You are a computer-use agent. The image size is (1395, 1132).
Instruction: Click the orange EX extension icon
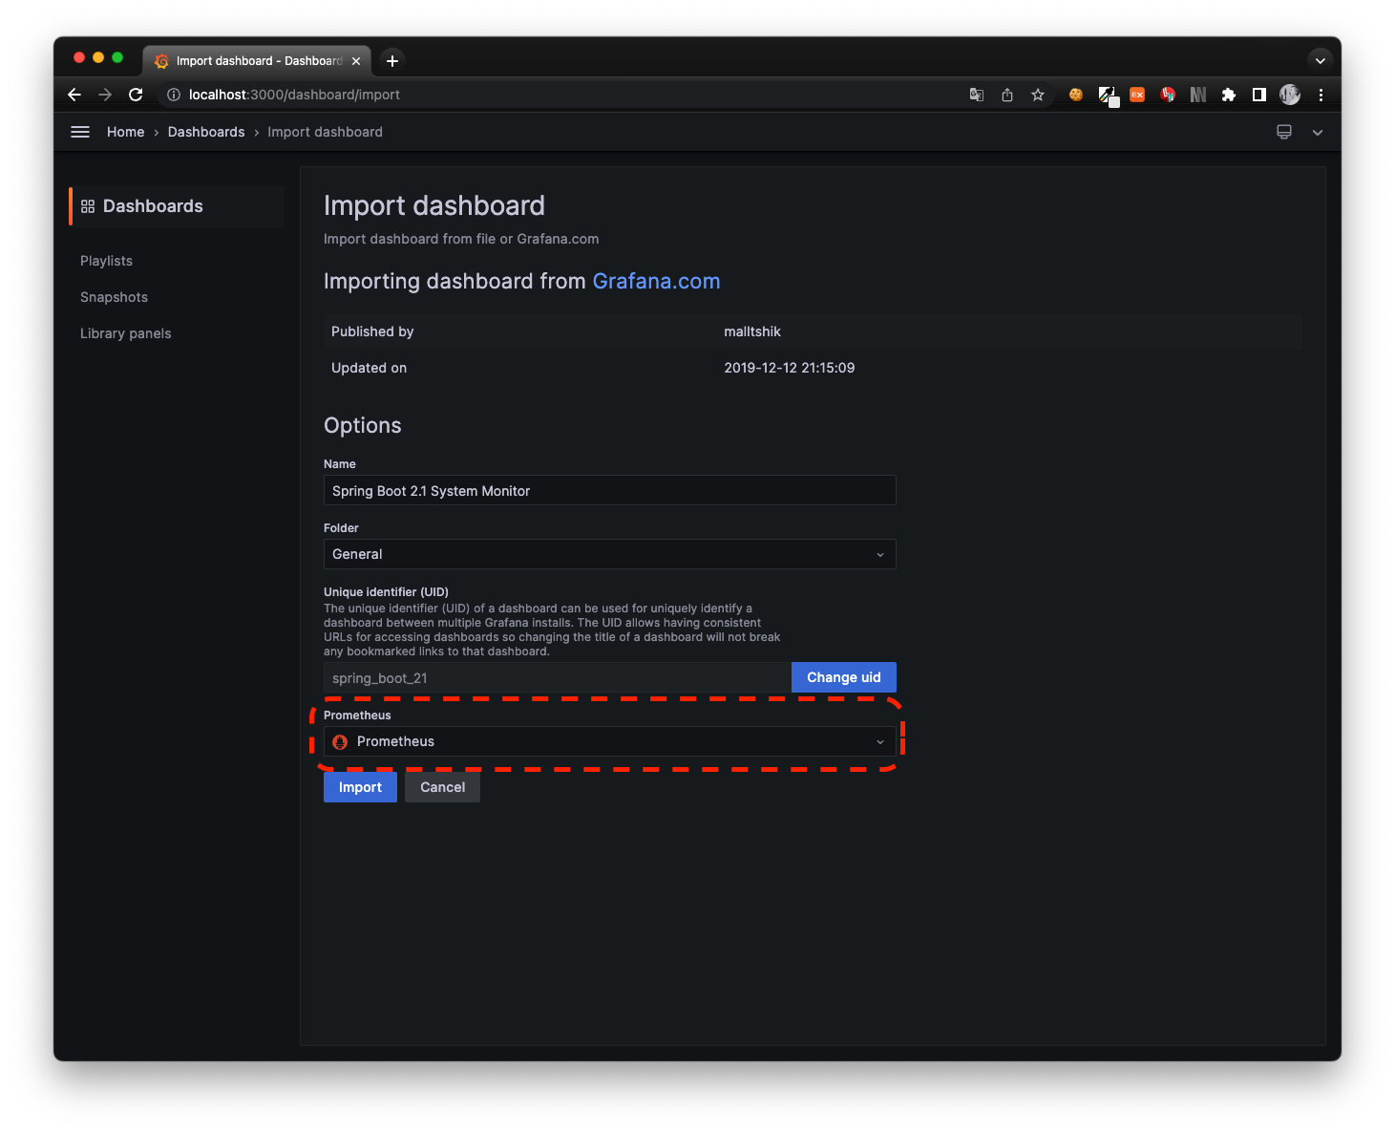(1137, 95)
